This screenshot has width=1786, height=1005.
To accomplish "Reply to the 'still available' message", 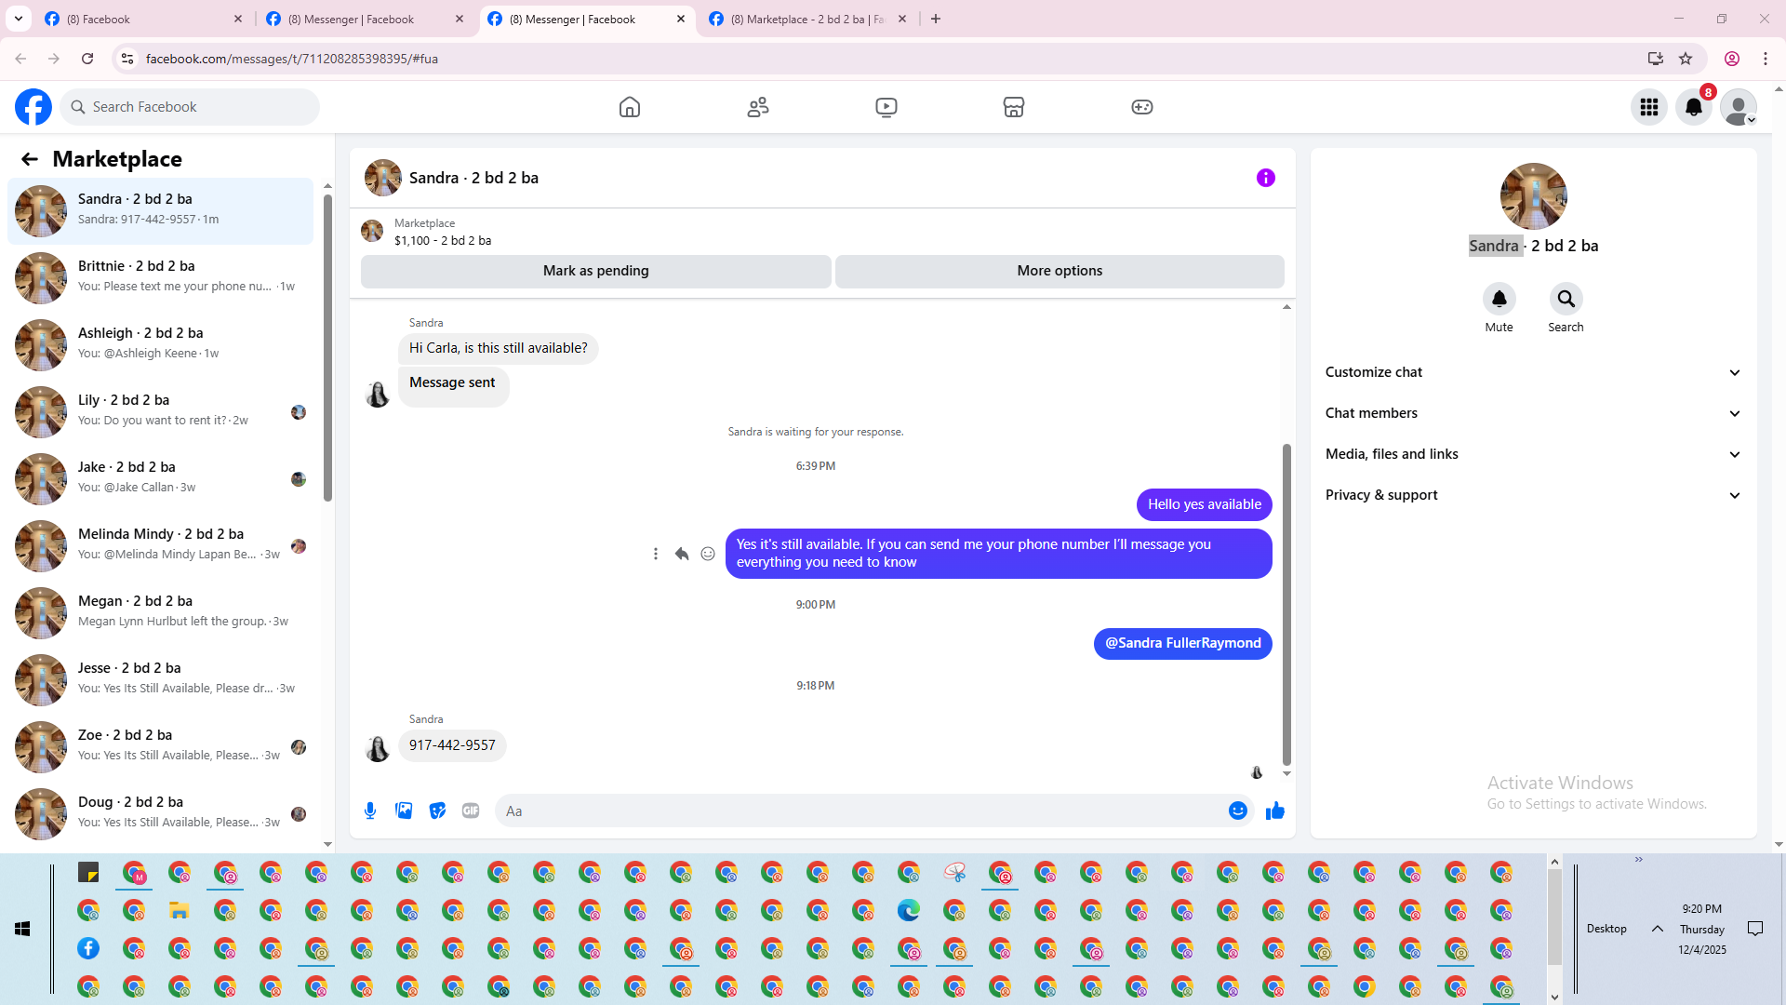I will click(682, 554).
